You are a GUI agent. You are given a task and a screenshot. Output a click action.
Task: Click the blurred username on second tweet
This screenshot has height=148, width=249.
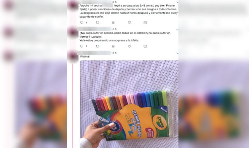pyautogui.click(x=94, y=29)
